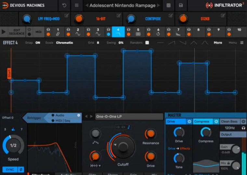The height and width of the screenshot is (175, 247).
Task: Click the Cutoff knob
Action: 123,147
